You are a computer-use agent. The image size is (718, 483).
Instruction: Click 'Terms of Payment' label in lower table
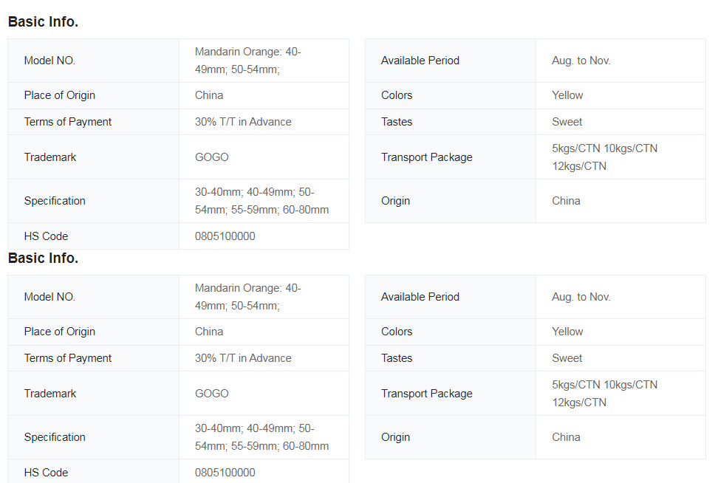67,358
